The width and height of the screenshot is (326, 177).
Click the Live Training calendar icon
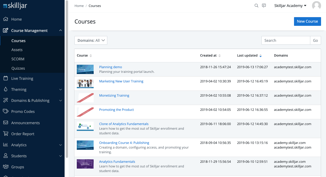point(6,78)
